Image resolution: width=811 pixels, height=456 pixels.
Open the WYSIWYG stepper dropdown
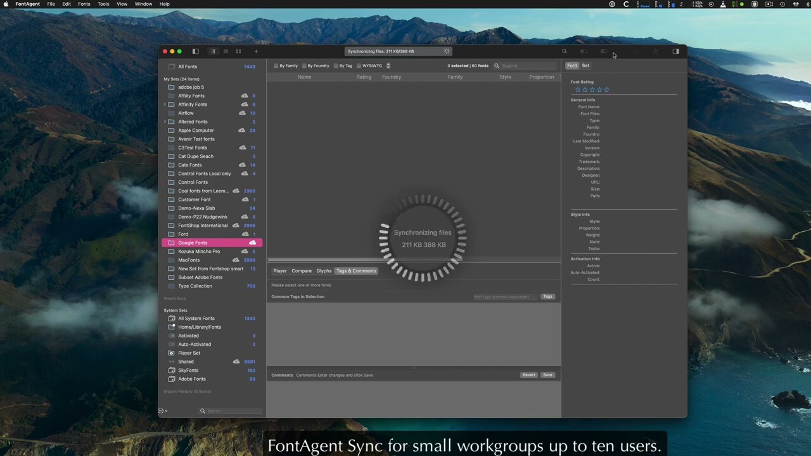(x=388, y=66)
